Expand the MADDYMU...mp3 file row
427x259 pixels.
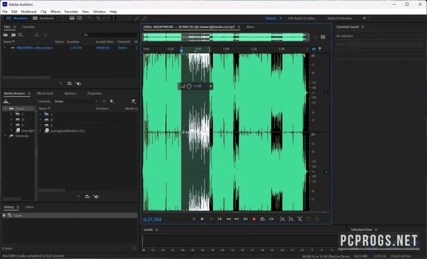[x=5, y=47]
